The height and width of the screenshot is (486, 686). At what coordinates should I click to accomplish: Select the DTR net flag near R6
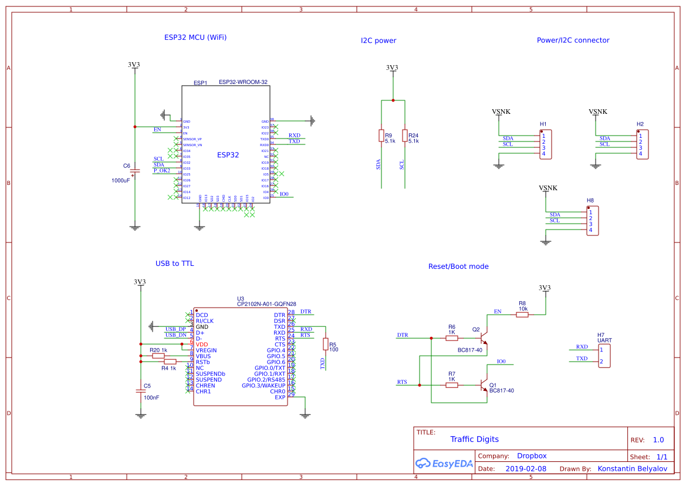pos(401,333)
